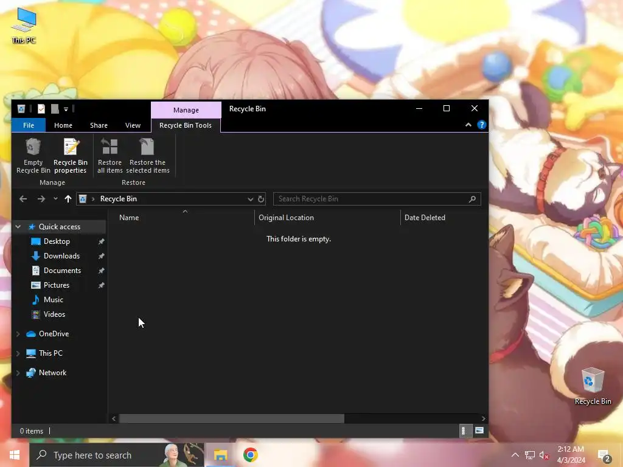Screen dimensions: 623x467
Task: Select the This PC desktop icon
Action: point(24,26)
